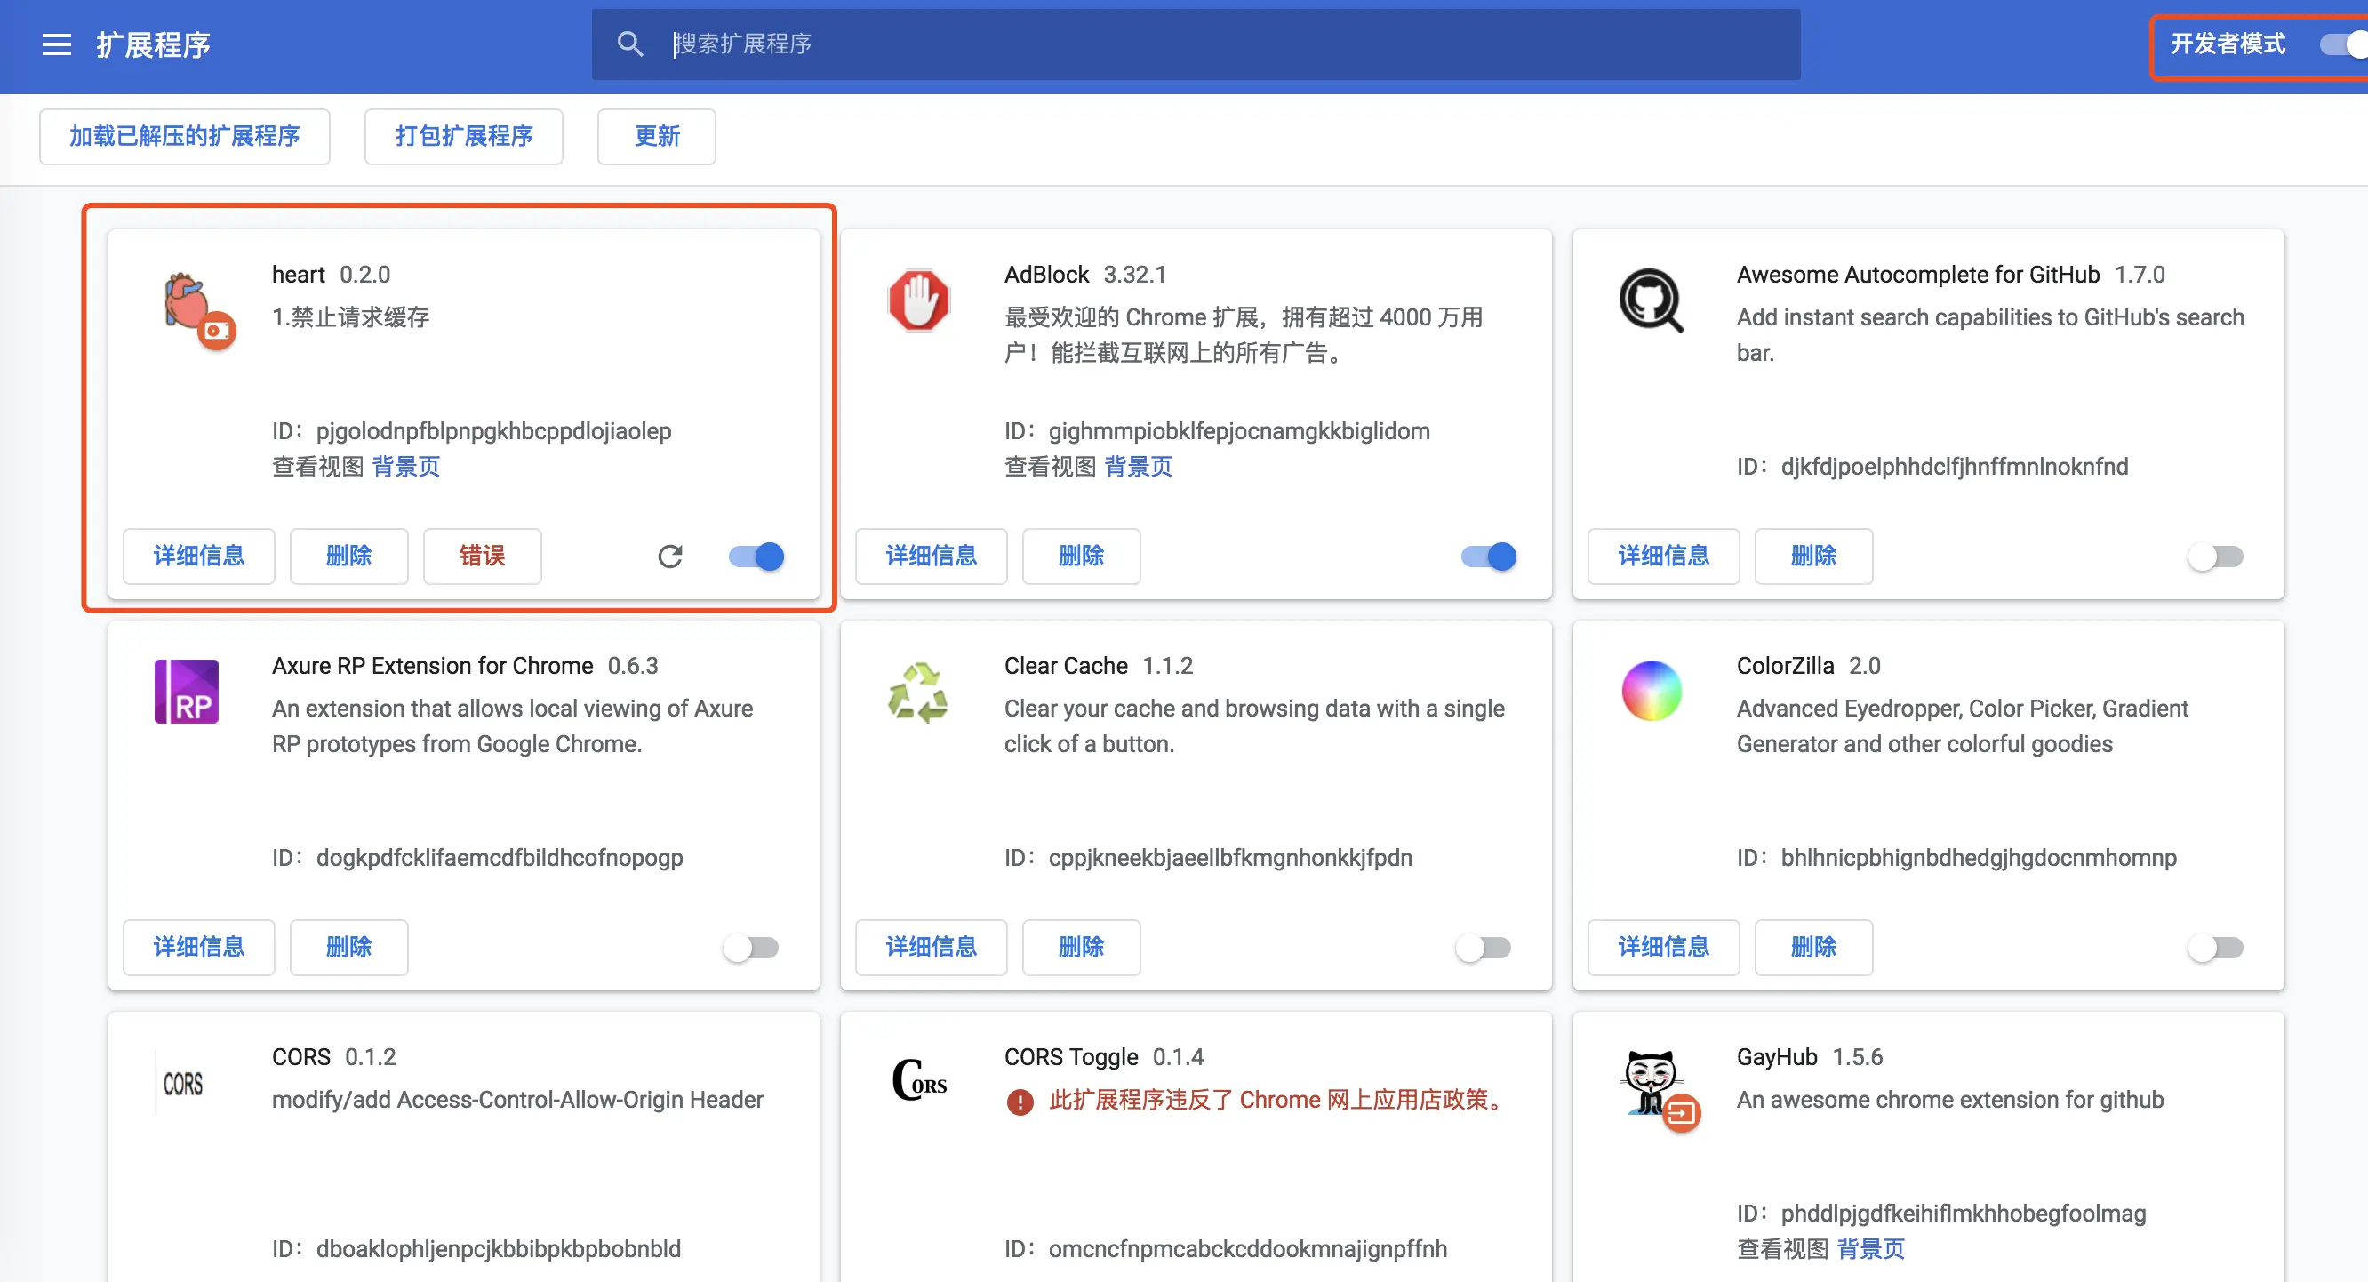Click the Pack extension button

tap(463, 137)
